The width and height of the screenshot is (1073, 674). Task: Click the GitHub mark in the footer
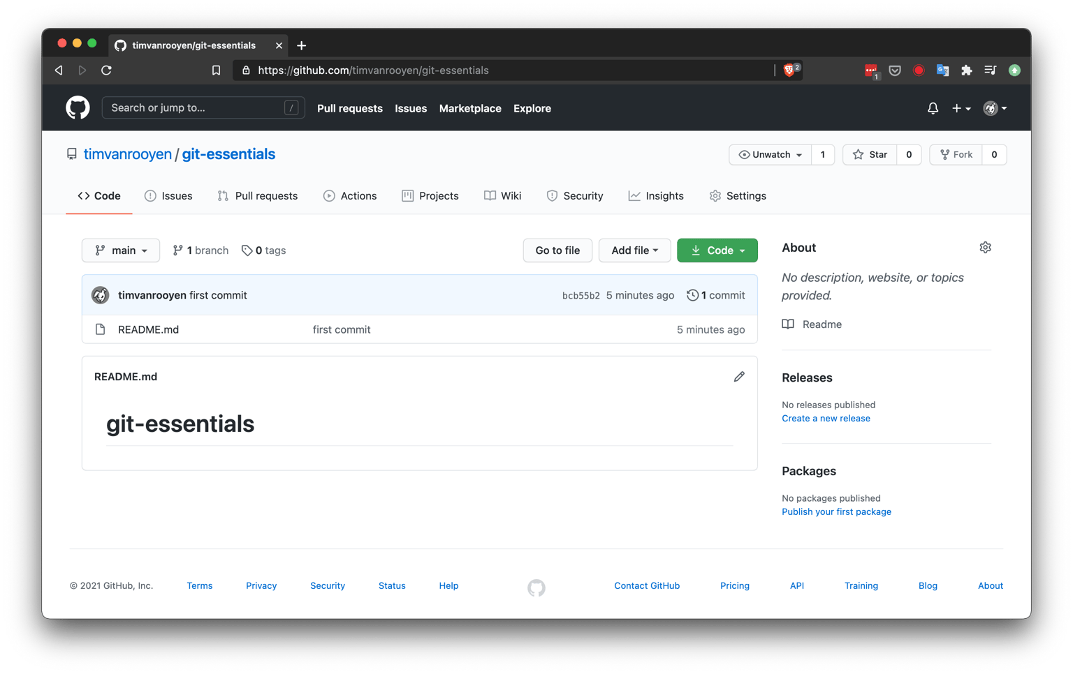pyautogui.click(x=536, y=587)
